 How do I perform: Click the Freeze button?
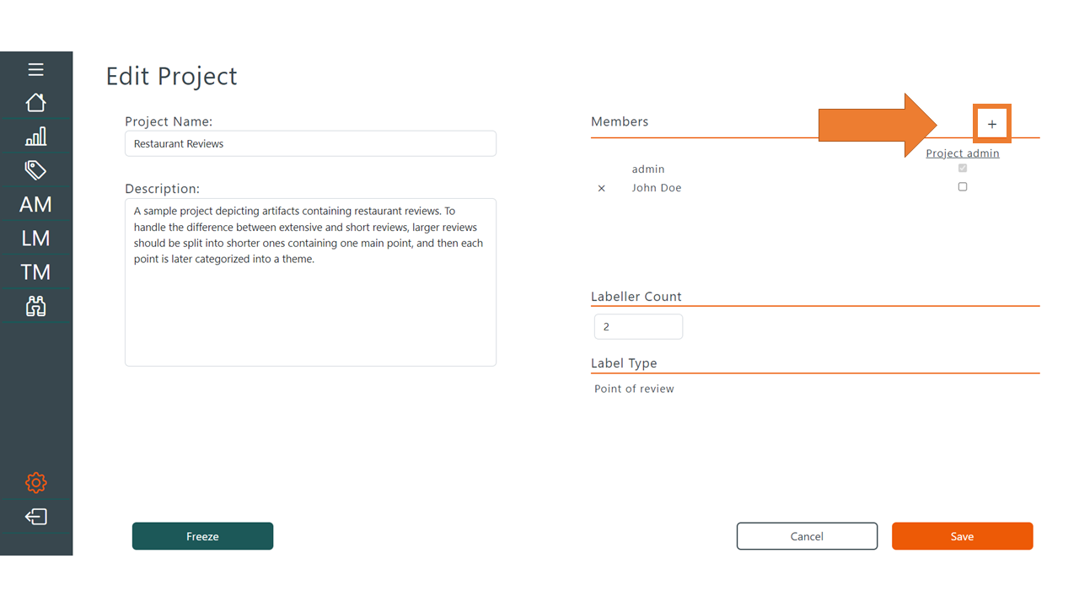[x=202, y=536]
